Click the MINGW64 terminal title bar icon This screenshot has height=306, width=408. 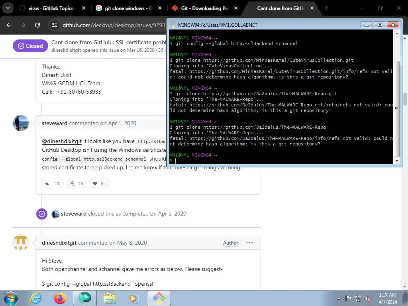click(173, 25)
